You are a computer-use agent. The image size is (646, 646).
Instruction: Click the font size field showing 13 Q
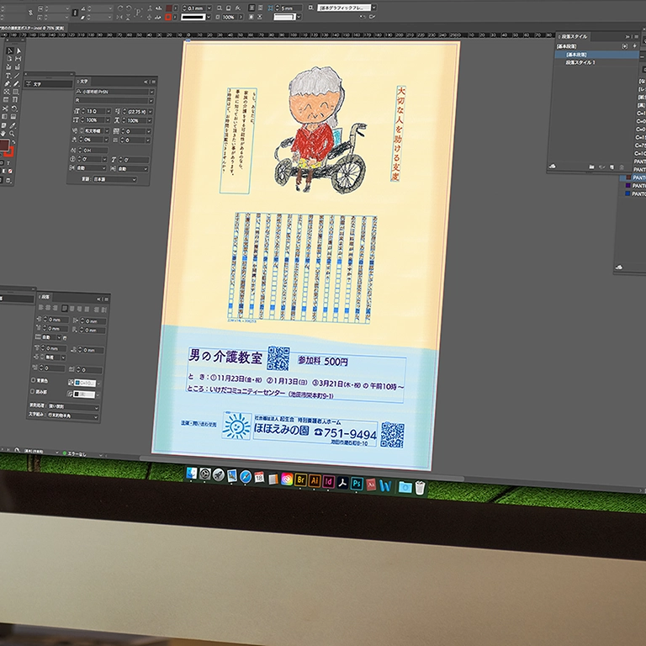(x=94, y=110)
